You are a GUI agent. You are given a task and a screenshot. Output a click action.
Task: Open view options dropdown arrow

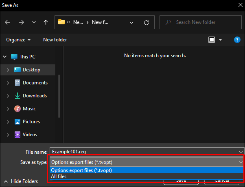click(x=220, y=40)
